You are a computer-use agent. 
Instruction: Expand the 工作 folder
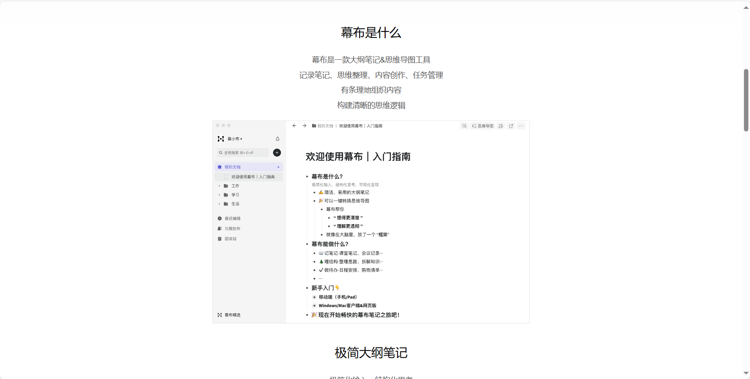219,186
